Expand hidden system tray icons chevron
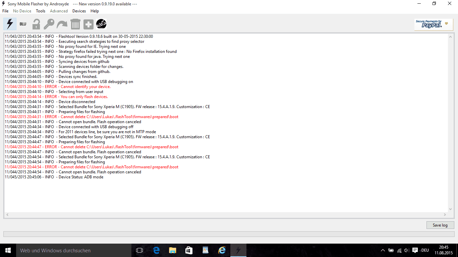The width and height of the screenshot is (458, 257). pyautogui.click(x=383, y=250)
